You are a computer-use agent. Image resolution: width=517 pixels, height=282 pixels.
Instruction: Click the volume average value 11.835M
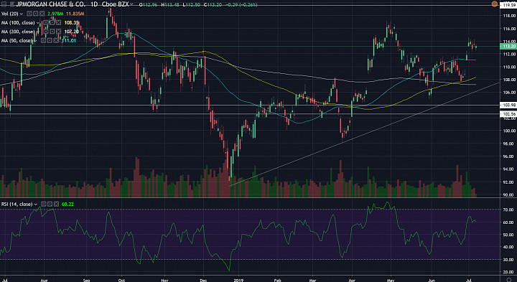pos(75,14)
